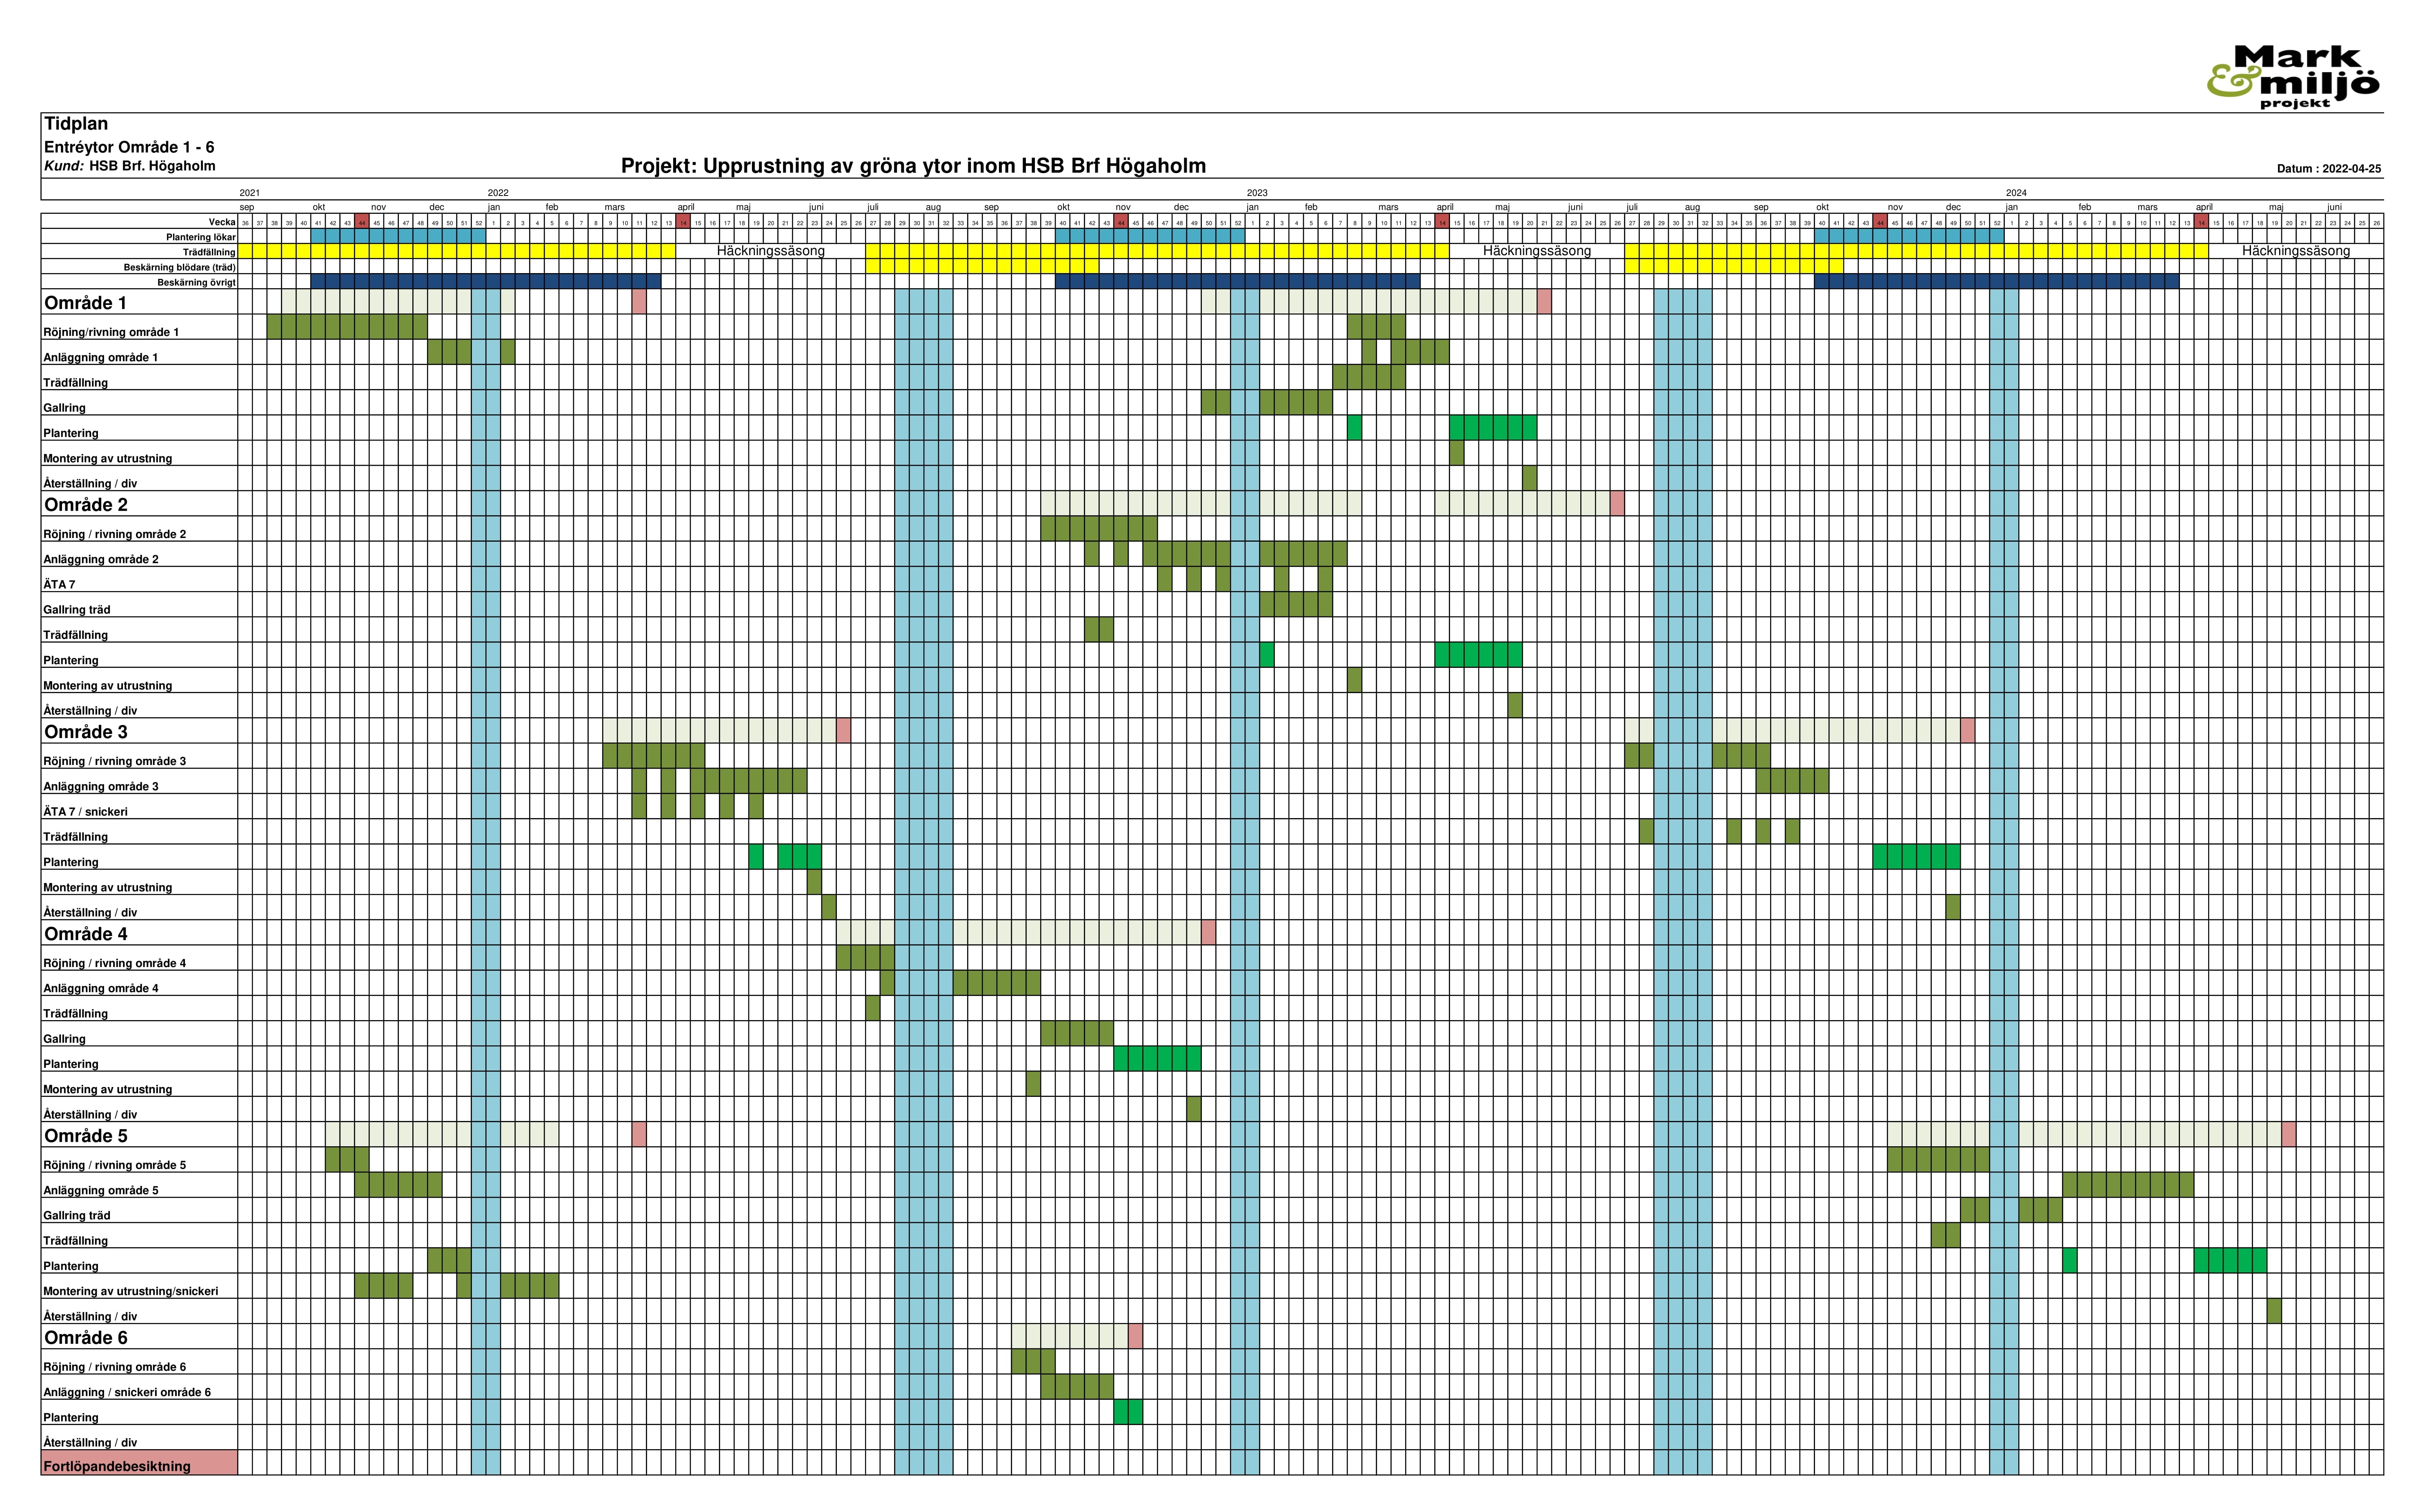Select the Plantering lökar row label
Viewport: 2420px width, 1512px height.
pos(200,237)
